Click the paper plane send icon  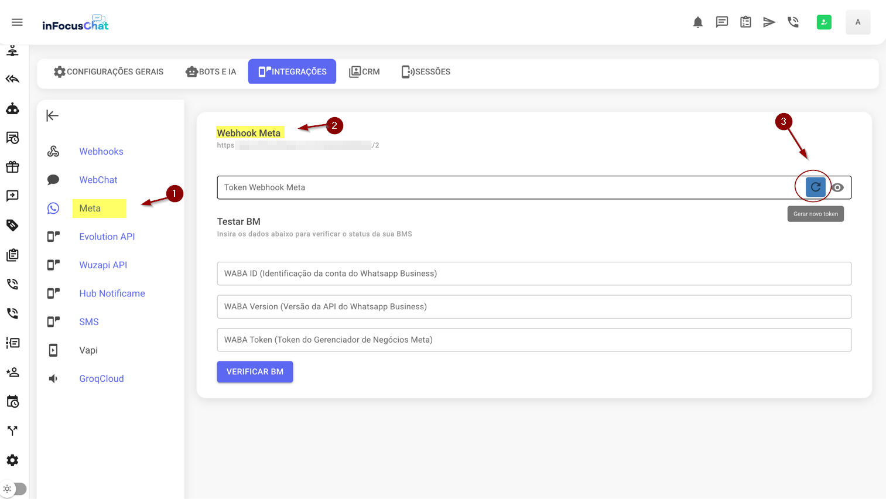[x=769, y=22]
